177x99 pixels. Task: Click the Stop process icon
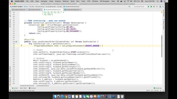coord(157,7)
